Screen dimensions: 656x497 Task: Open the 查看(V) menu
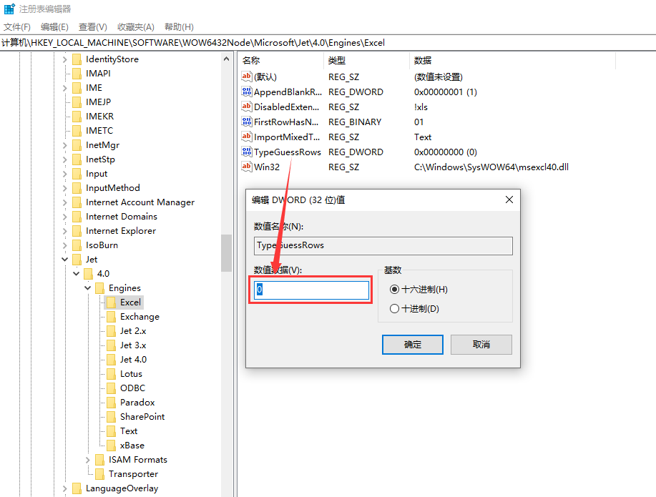[x=93, y=27]
